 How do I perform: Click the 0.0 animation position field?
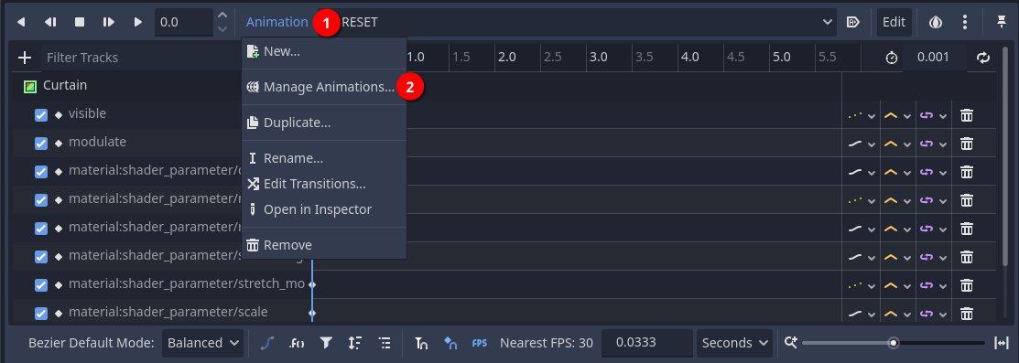tap(184, 22)
